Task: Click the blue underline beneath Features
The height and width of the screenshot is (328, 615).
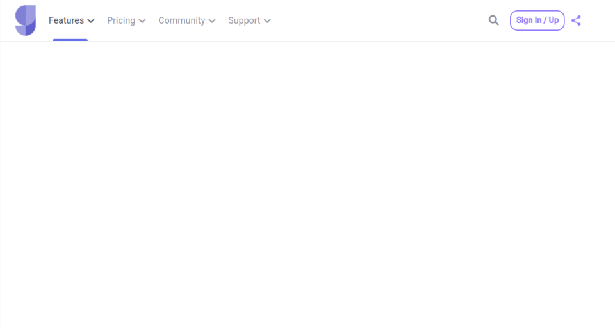Action: 70,40
